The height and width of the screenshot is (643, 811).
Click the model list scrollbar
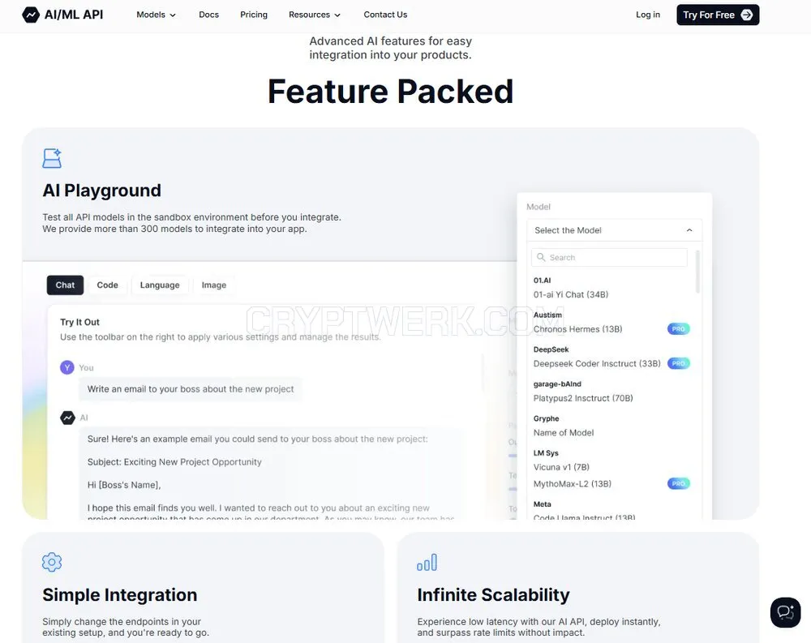tap(697, 272)
